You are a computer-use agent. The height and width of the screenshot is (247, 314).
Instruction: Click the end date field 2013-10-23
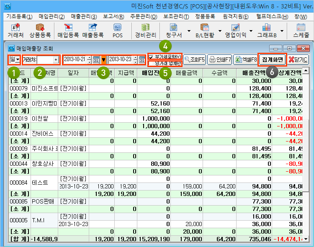121,59
